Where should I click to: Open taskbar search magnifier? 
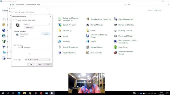pyautogui.click(x=8, y=93)
